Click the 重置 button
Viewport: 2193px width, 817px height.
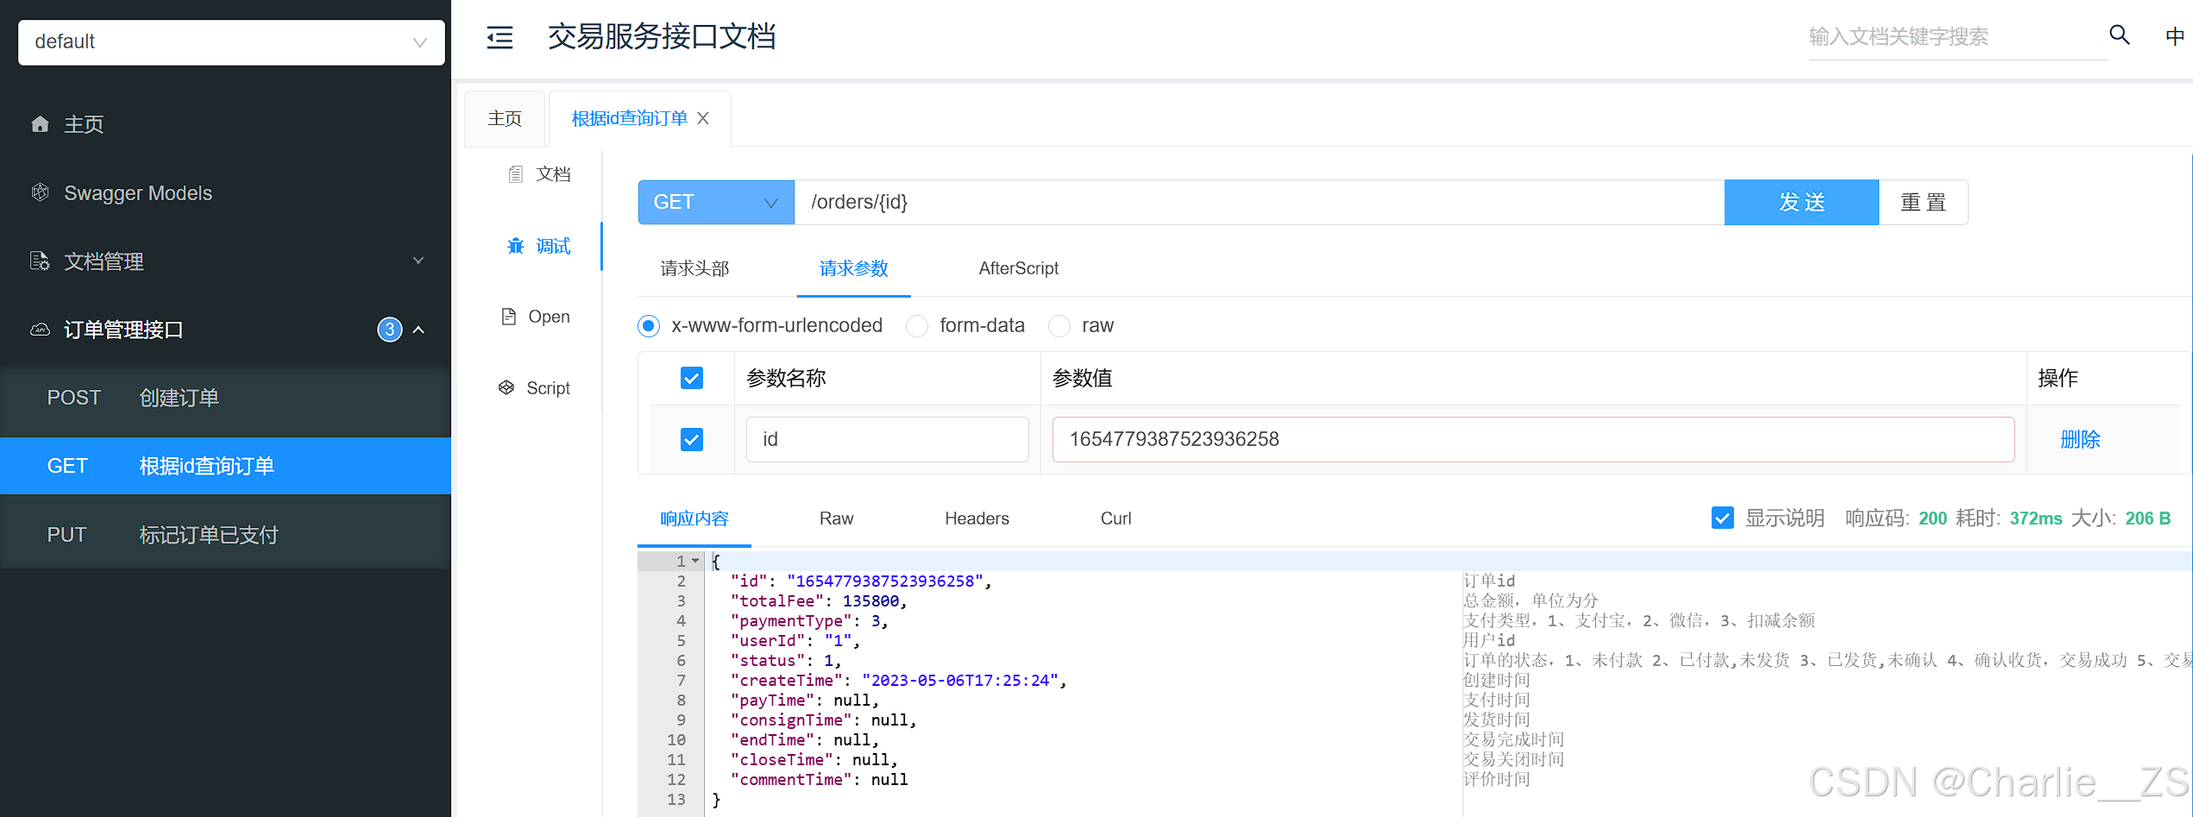[1923, 202]
